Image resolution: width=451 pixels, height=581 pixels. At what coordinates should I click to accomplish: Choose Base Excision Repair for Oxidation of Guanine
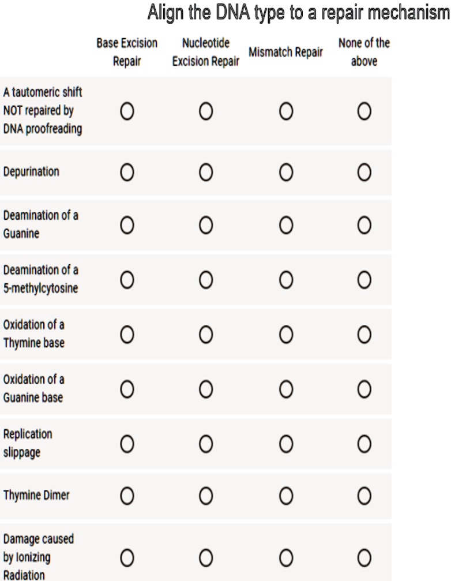pos(127,392)
